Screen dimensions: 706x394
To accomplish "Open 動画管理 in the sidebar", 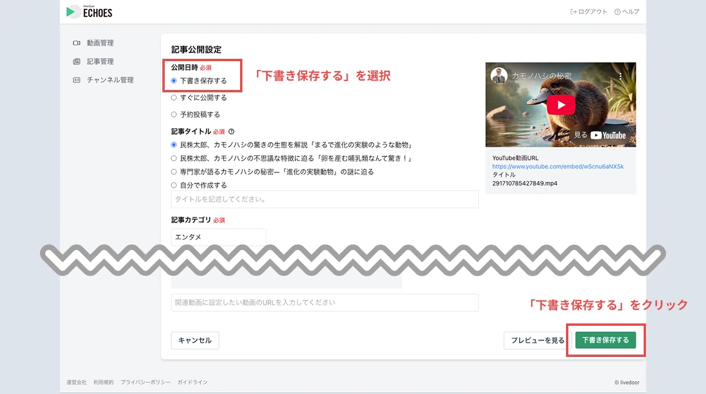I will [100, 43].
